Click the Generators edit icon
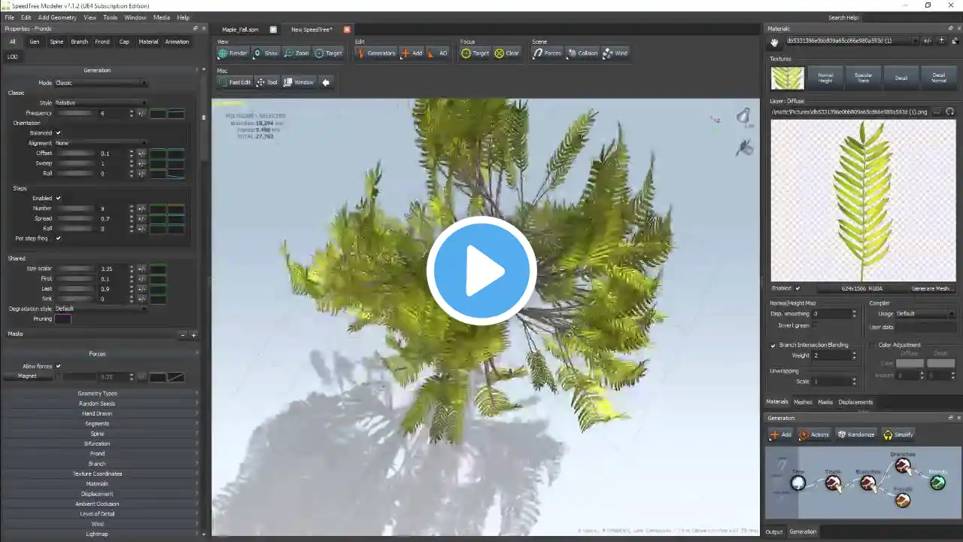The image size is (963, 542). pos(360,53)
